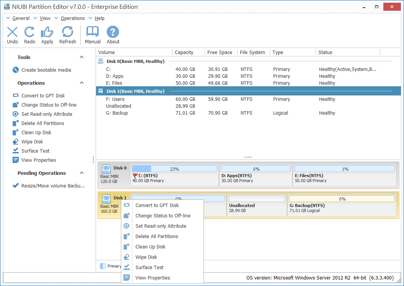Screen dimensions: 404x286
Task: Click the Status column header
Action: [x=348, y=52]
